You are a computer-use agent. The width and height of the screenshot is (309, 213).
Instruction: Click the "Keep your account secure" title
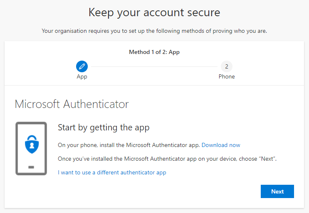point(154,13)
